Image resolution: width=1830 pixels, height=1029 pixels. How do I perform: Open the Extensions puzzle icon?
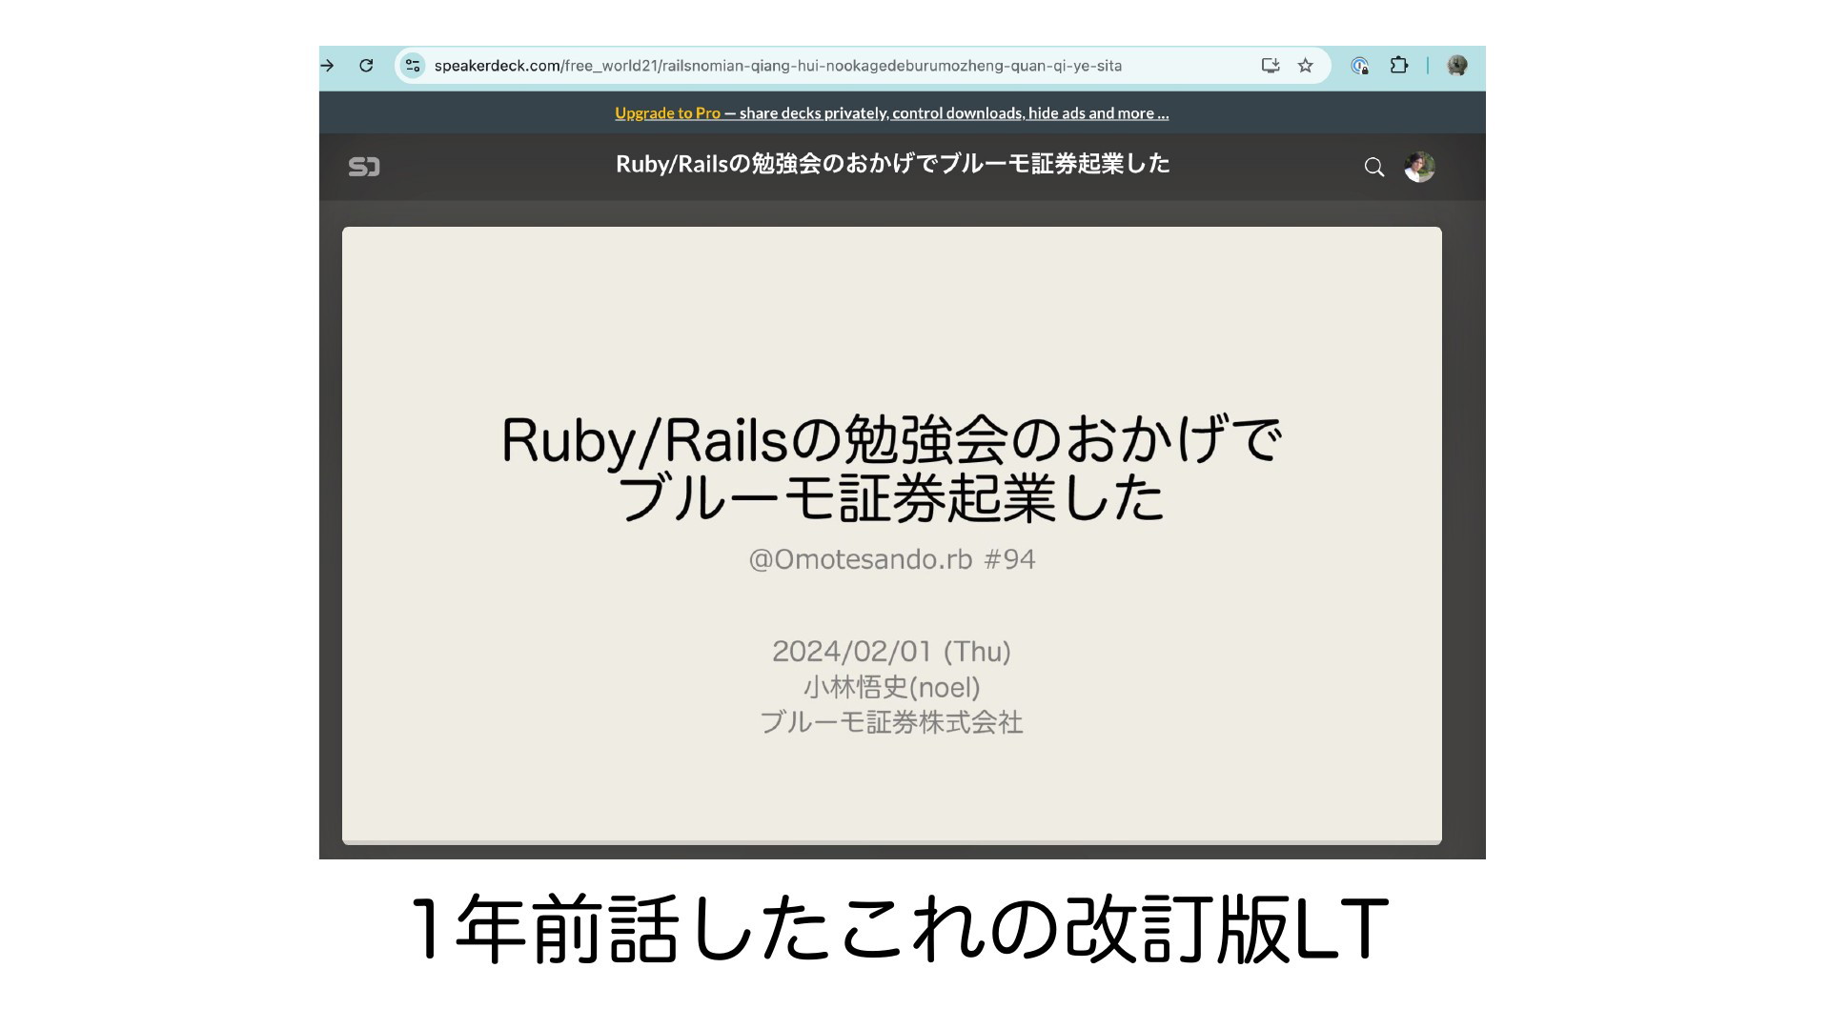pos(1398,66)
